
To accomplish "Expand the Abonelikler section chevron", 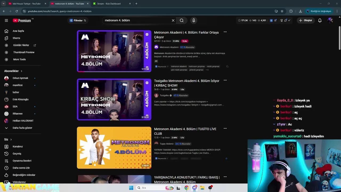I will pyautogui.click(x=22, y=71).
